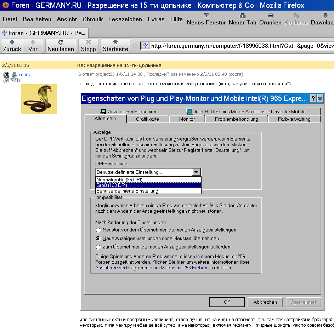The width and height of the screenshot is (334, 332).
Task: Open the cobra user profile link
Action: [24, 74]
